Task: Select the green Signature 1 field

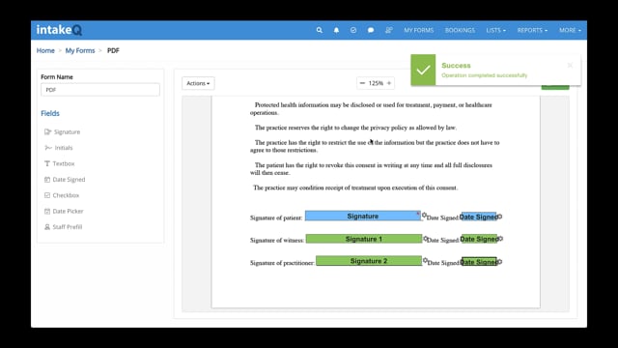Action: [364, 239]
